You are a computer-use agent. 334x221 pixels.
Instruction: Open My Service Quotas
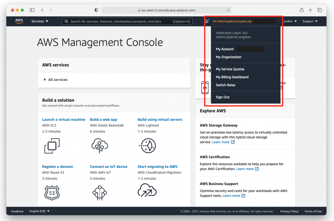point(230,69)
